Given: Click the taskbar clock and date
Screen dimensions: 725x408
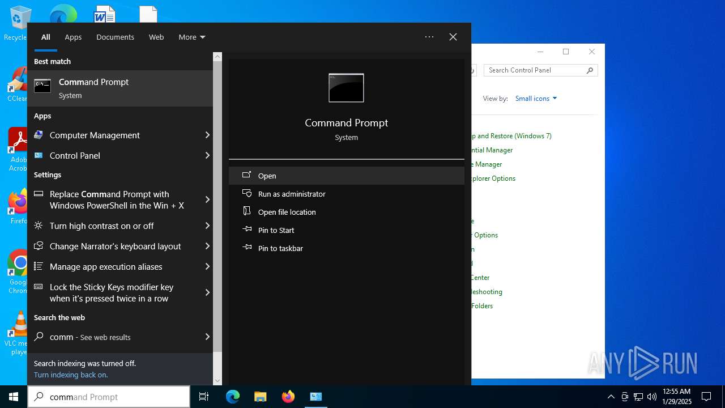Looking at the screenshot, I should 677,397.
